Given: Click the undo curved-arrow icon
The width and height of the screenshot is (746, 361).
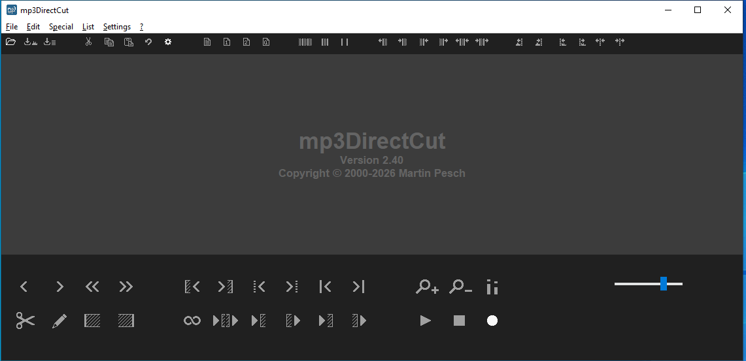Looking at the screenshot, I should tap(148, 42).
